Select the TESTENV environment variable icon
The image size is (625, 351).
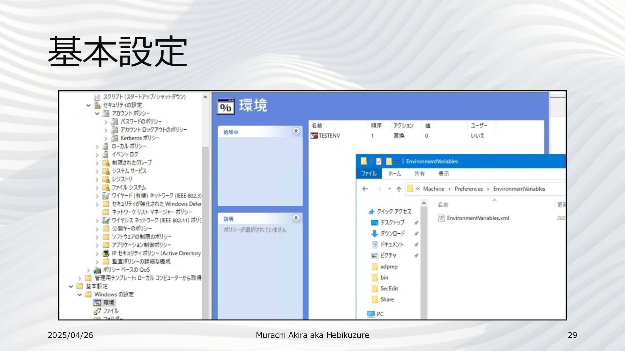tap(314, 136)
